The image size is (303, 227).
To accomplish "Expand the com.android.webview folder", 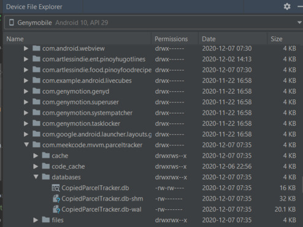I will point(26,48).
